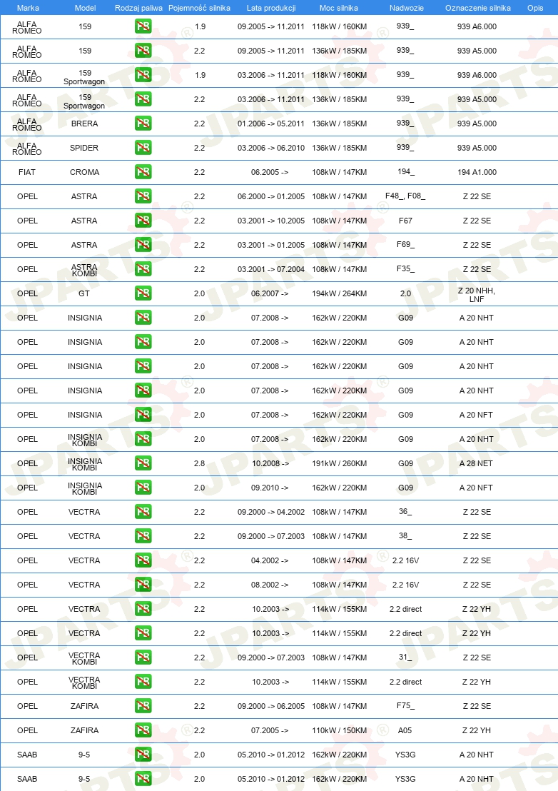Select the engine code Z 20 NHH, LNF
The width and height of the screenshot is (558, 791).
(x=477, y=295)
